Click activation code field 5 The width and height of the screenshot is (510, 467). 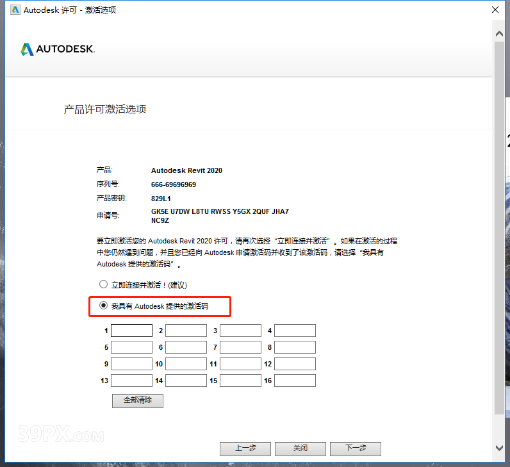coord(132,347)
